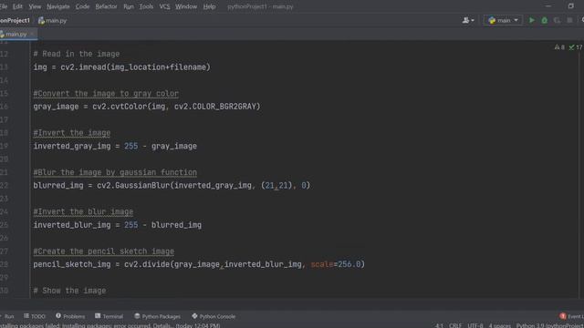The height and width of the screenshot is (328, 584).
Task: Open the Python Console tool window
Action: coord(214,316)
